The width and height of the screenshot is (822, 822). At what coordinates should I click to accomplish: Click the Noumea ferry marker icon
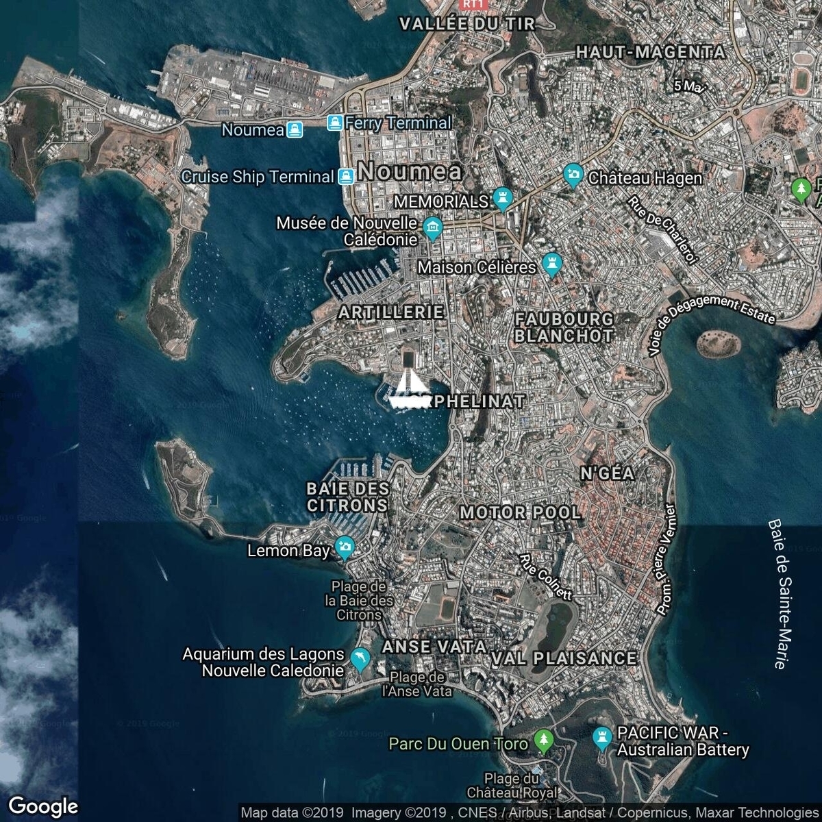click(x=295, y=129)
